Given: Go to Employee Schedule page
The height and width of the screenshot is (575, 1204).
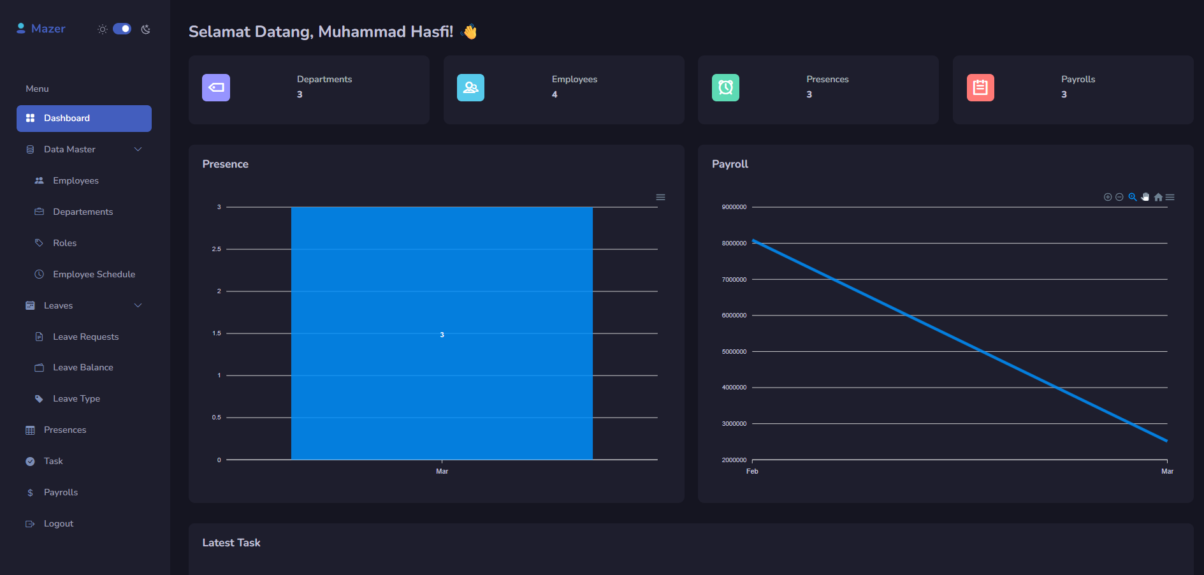Looking at the screenshot, I should (x=94, y=274).
